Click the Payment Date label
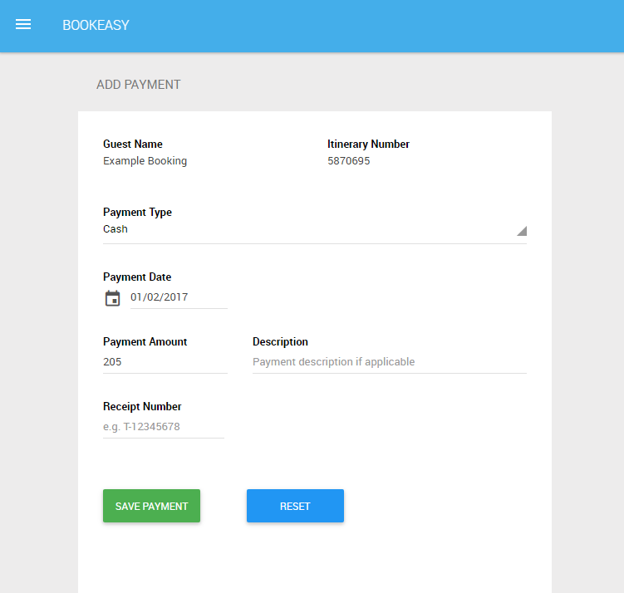 [x=137, y=277]
